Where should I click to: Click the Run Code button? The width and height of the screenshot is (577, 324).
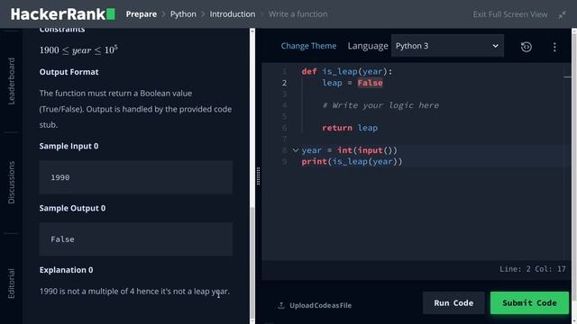click(453, 303)
